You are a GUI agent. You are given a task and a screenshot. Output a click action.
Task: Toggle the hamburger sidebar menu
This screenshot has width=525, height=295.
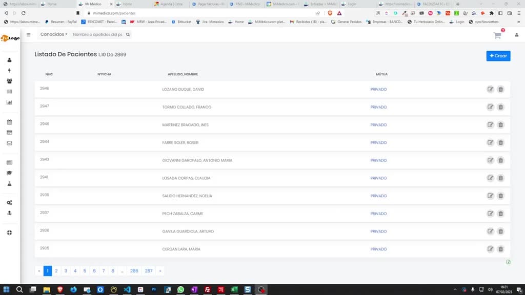(x=29, y=35)
